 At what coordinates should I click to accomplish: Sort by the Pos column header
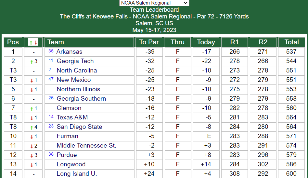tap(13, 42)
